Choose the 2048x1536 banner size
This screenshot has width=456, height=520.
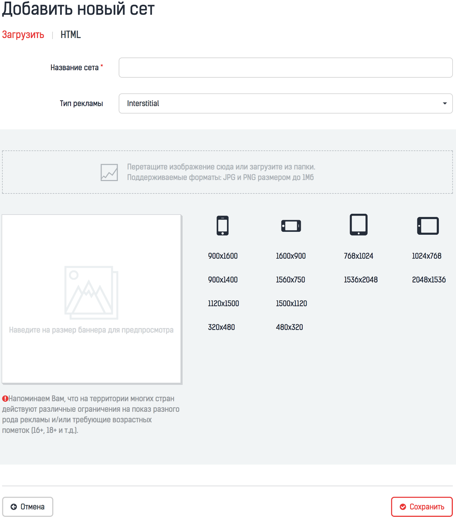pos(429,280)
